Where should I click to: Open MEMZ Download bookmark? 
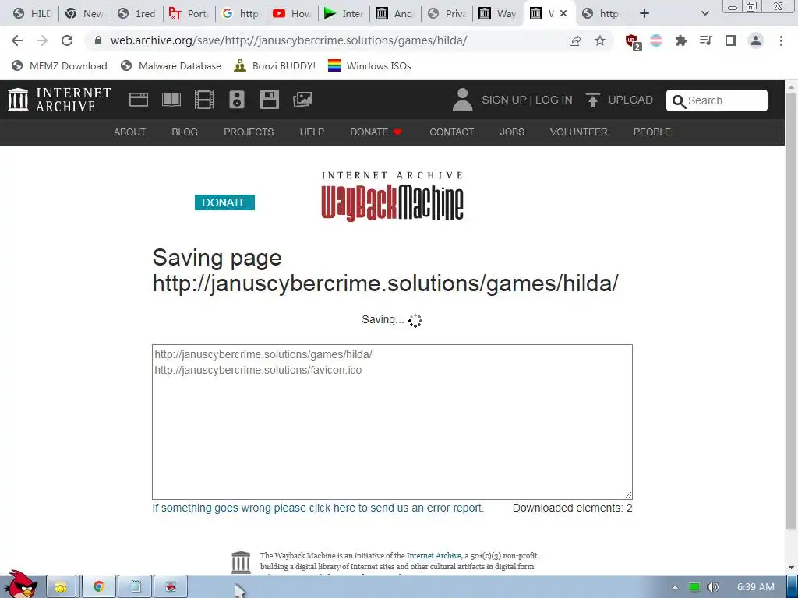pos(59,65)
